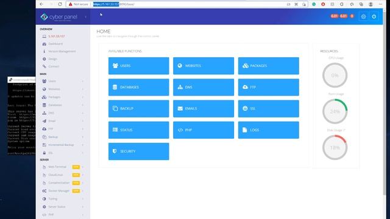This screenshot has height=219, width=390.
Task: Open CloudLinux in sidebar
Action: click(62, 175)
